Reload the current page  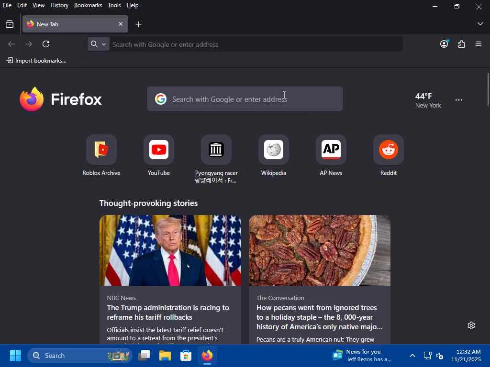pyautogui.click(x=46, y=44)
